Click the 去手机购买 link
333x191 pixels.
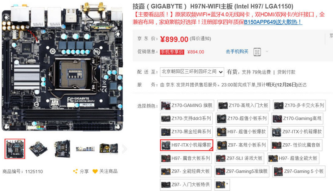point(237,51)
